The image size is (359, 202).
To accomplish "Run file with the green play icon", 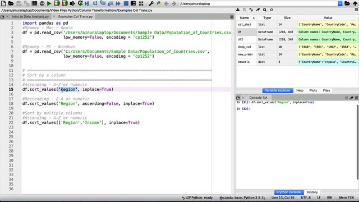I will coord(49,3).
